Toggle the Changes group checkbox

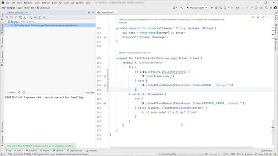pos(9,22)
